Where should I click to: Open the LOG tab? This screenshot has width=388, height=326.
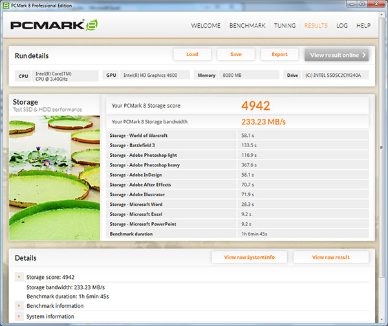(x=341, y=25)
